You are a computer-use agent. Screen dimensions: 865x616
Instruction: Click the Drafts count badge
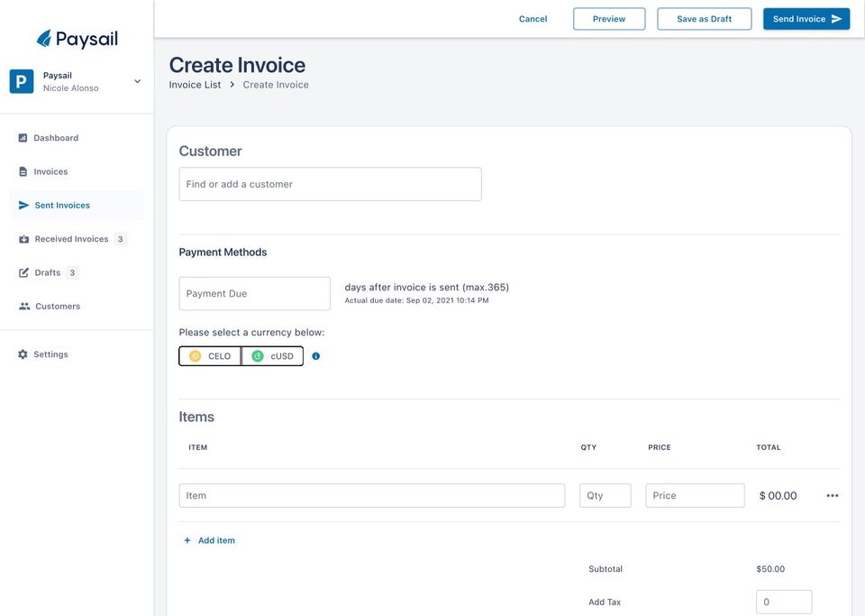coord(72,272)
